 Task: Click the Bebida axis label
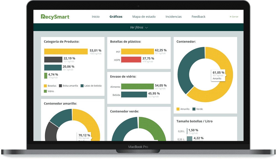click(116, 95)
